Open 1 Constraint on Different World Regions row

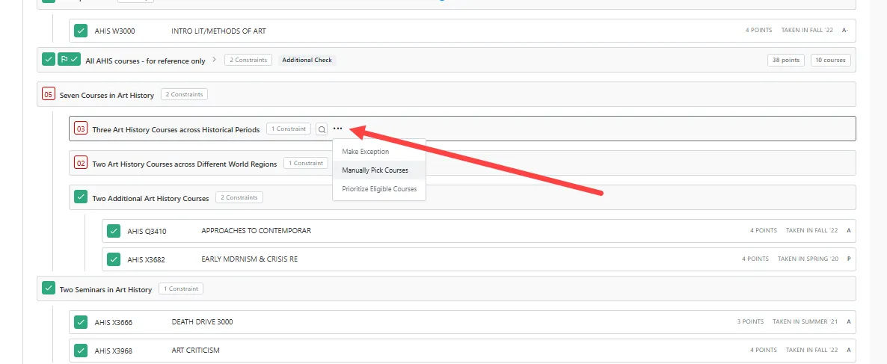click(306, 163)
